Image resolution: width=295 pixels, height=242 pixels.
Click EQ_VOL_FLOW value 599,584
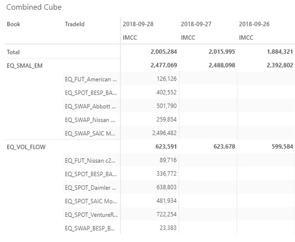[282, 146]
